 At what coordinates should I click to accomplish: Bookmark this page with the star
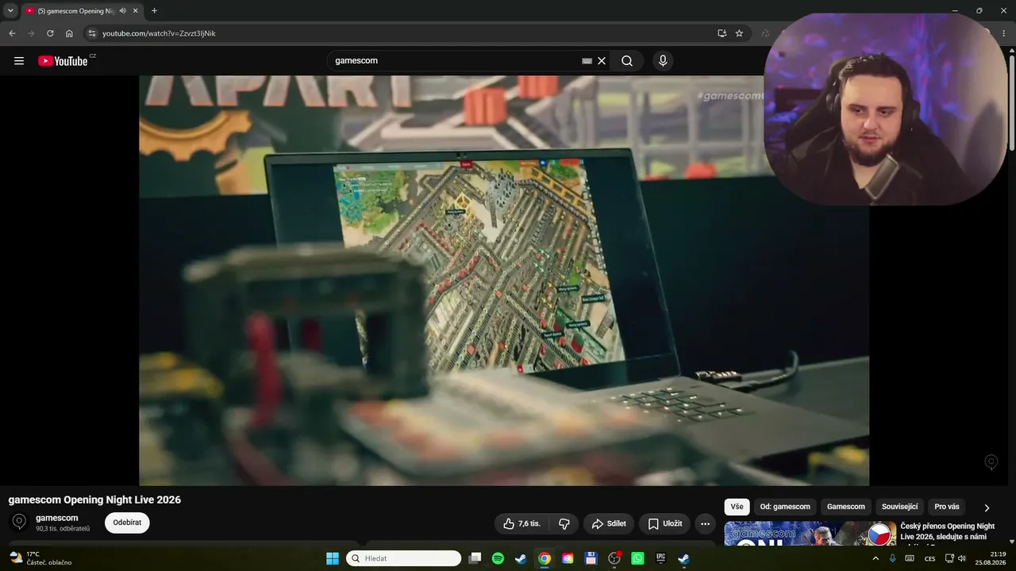(739, 33)
